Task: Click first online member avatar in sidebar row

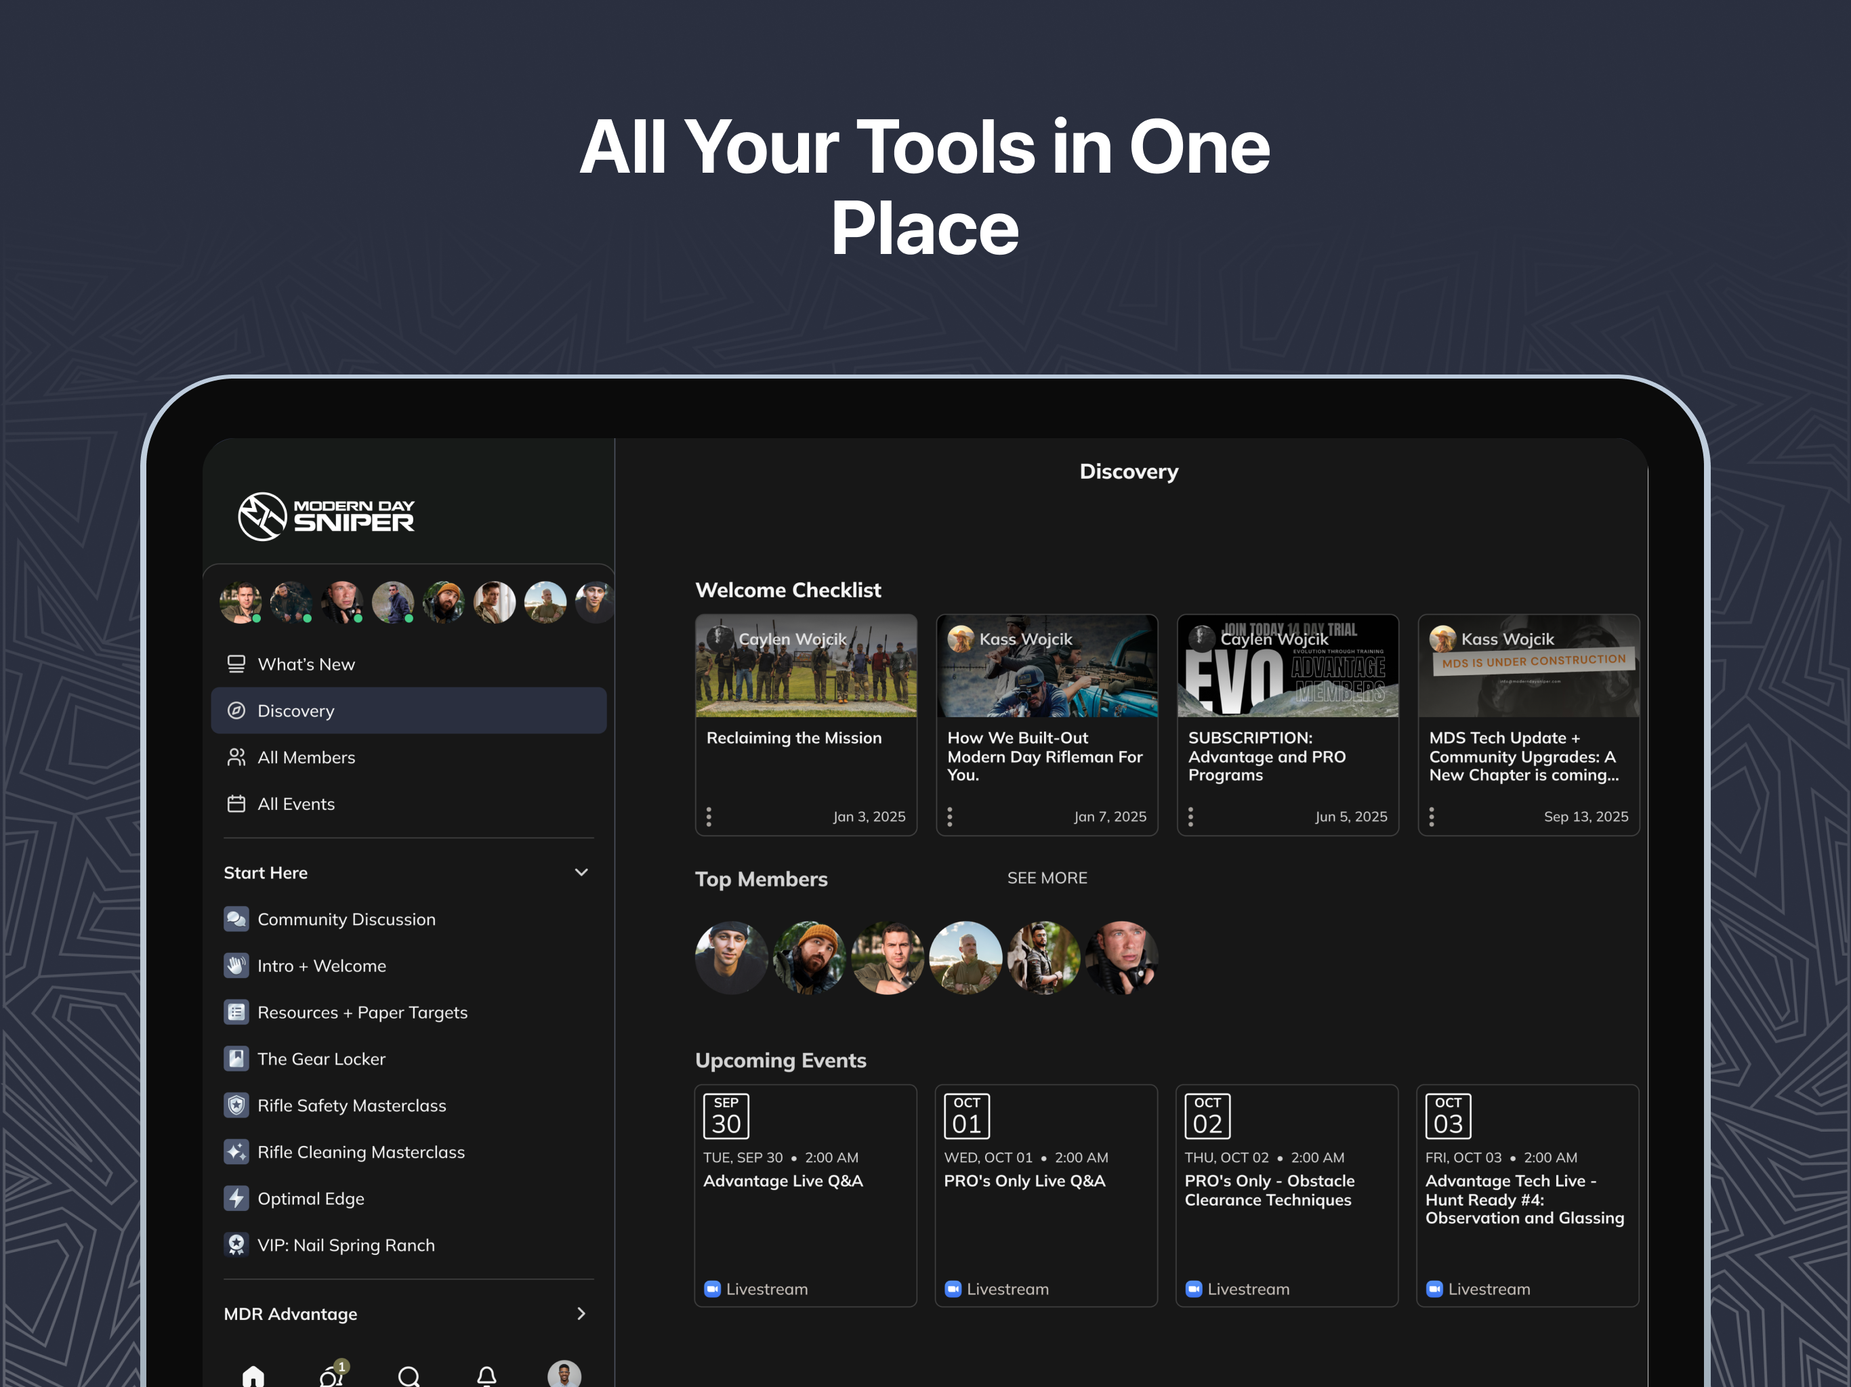Action: pyautogui.click(x=241, y=602)
